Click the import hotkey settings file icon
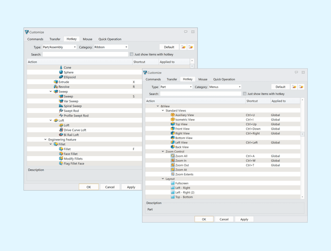The height and width of the screenshot is (251, 331). 294,87
